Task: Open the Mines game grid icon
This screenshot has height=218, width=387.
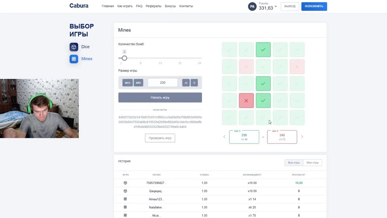Action: 74,59
